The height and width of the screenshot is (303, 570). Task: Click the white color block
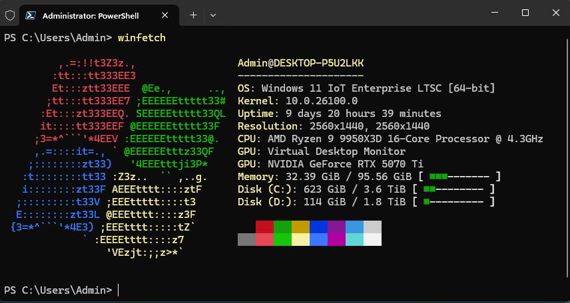coord(373,239)
